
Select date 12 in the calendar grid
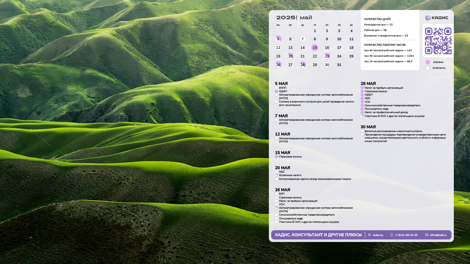pyautogui.click(x=278, y=48)
